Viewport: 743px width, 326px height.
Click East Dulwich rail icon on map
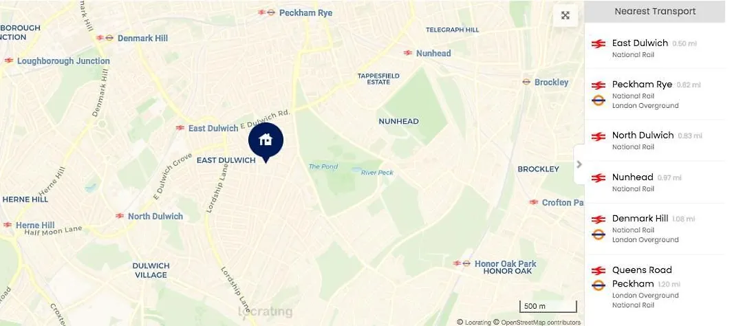coord(180,128)
